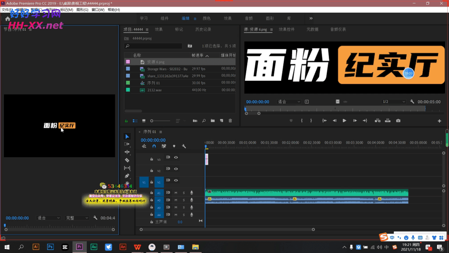The height and width of the screenshot is (253, 449).
Task: Open 历史记录 tab in project panel
Action: [x=203, y=29]
